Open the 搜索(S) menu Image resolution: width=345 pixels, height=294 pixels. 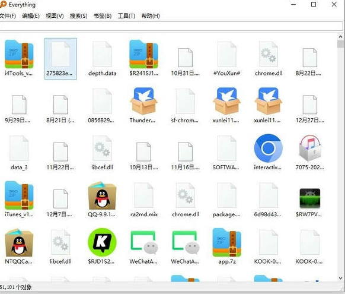79,16
